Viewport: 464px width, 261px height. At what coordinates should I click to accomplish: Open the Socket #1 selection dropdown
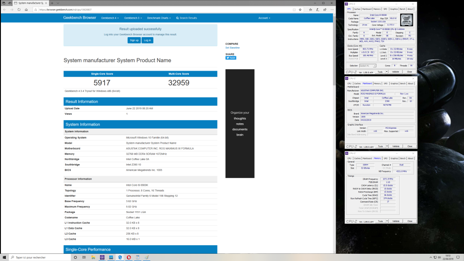point(367,66)
